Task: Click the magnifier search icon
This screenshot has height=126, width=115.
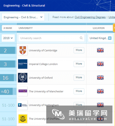Action: tap(81, 38)
